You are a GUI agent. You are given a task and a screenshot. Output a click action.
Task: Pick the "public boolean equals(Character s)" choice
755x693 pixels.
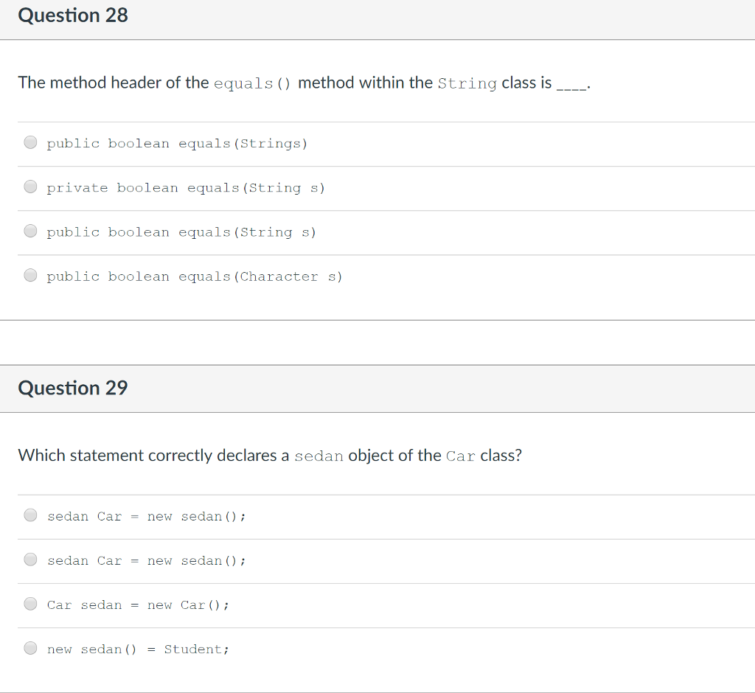pyautogui.click(x=30, y=275)
